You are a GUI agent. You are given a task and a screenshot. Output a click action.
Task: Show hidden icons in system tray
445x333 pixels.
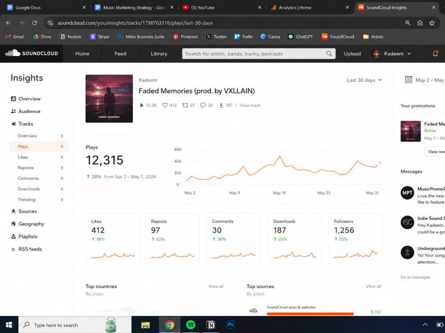tap(425, 325)
